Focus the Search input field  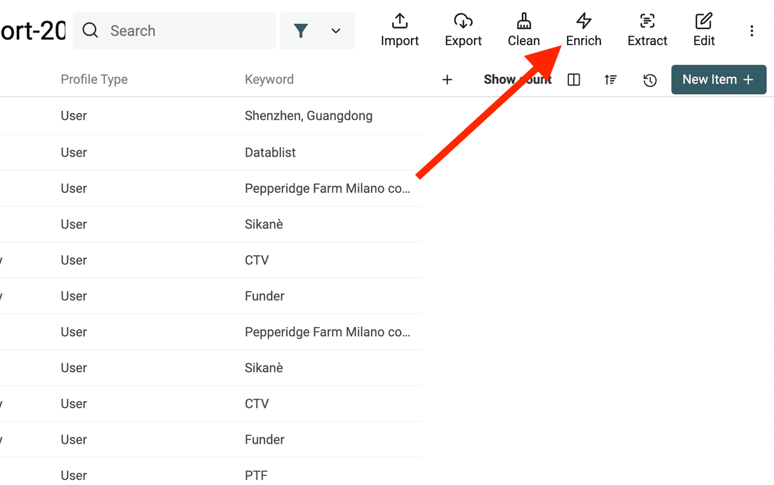point(174,31)
